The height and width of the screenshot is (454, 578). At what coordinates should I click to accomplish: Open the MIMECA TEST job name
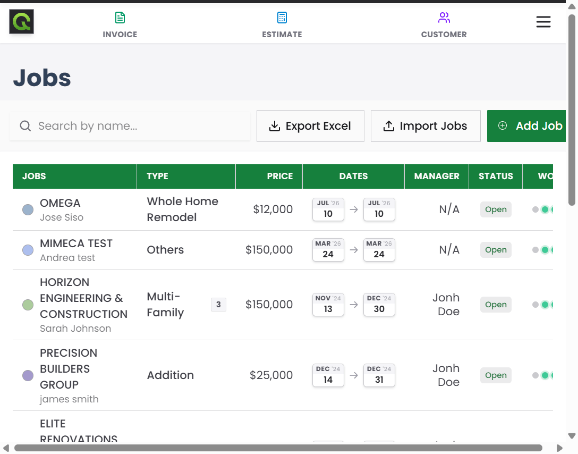(76, 243)
